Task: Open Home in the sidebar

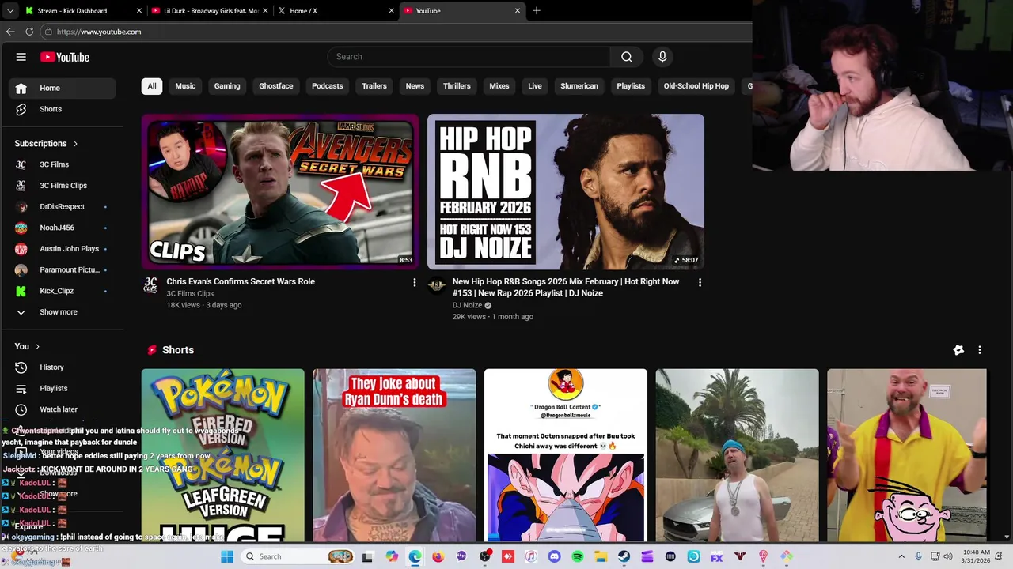Action: 62,88
